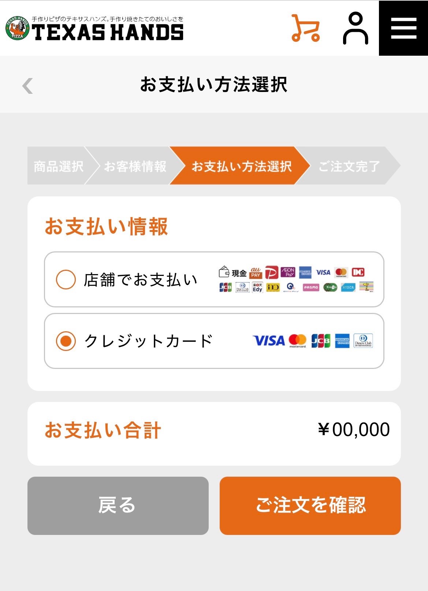This screenshot has width=428, height=591.
Task: Click the AEON Pay logo
Action: (x=288, y=272)
